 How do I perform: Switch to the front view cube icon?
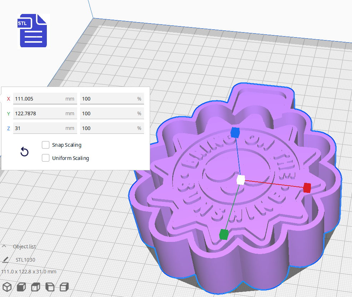[x=21, y=287]
